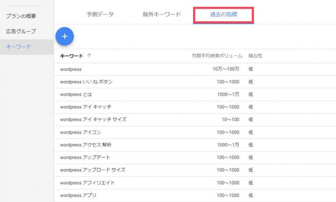This screenshot has width=336, height=202.
Task: Click the blue plus add button
Action: tap(65, 36)
